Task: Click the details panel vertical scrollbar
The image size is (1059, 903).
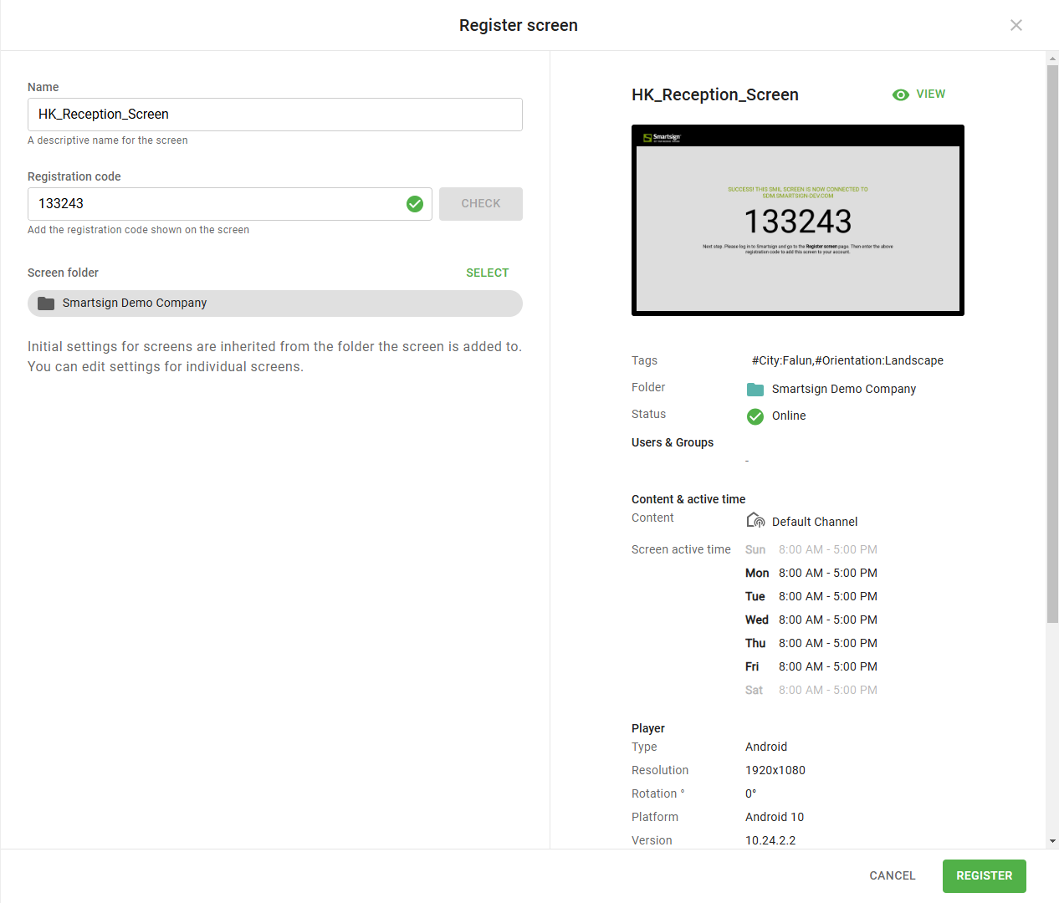Action: coord(1052,343)
